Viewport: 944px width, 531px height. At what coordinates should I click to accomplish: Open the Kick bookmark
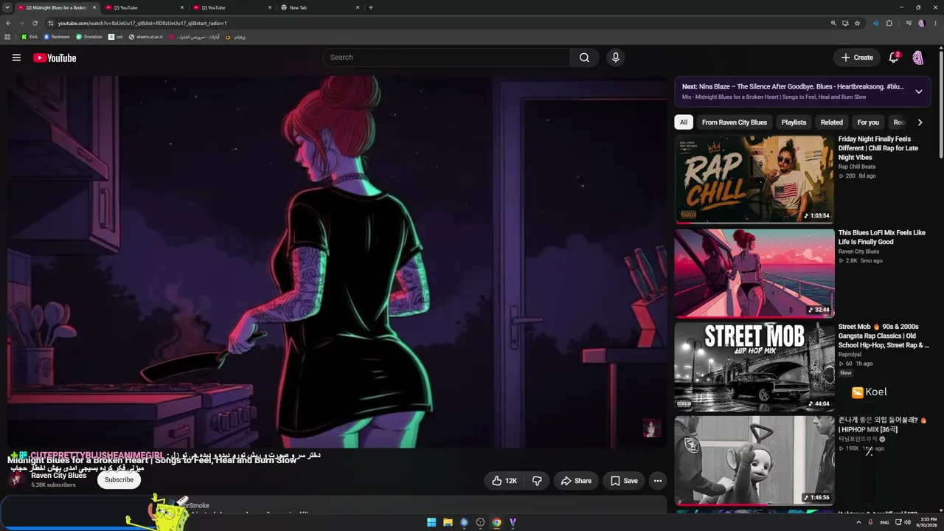click(x=29, y=37)
